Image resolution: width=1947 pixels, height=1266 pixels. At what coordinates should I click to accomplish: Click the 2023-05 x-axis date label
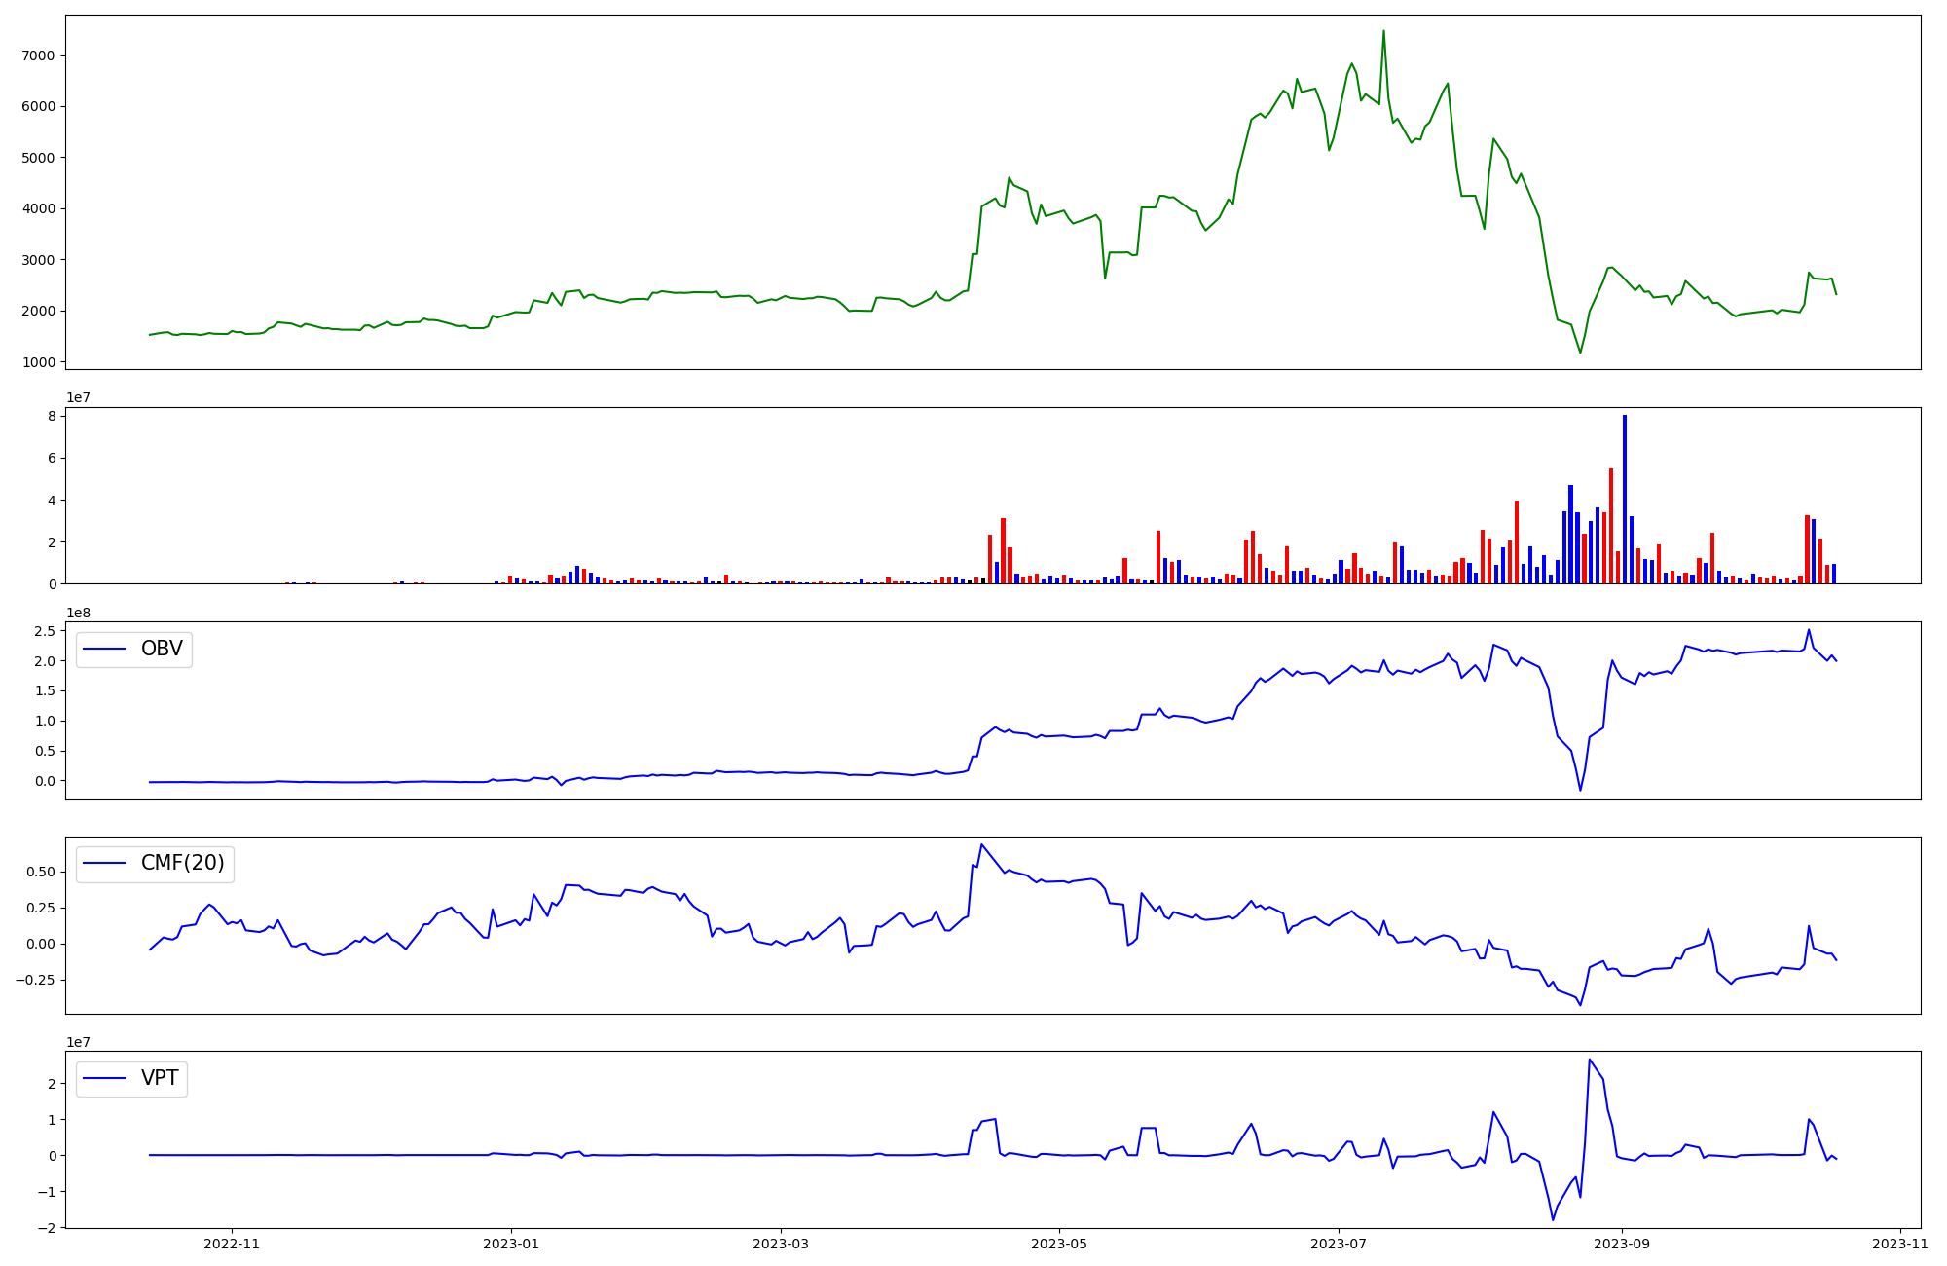[x=1059, y=1244]
